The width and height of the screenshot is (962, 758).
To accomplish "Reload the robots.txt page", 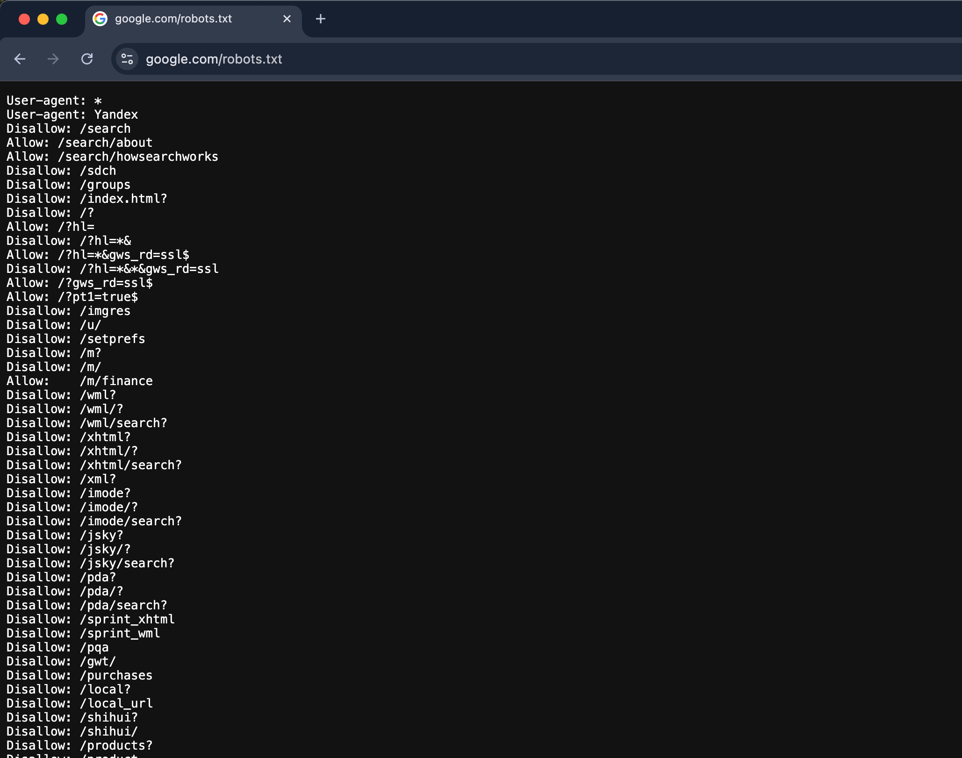I will (x=87, y=59).
